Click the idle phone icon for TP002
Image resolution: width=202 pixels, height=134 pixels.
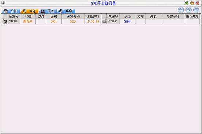pyautogui.click(x=104, y=21)
